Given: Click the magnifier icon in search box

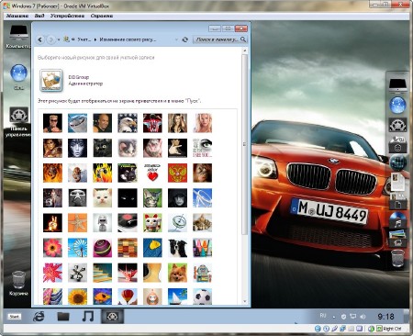Looking at the screenshot, I should 243,39.
